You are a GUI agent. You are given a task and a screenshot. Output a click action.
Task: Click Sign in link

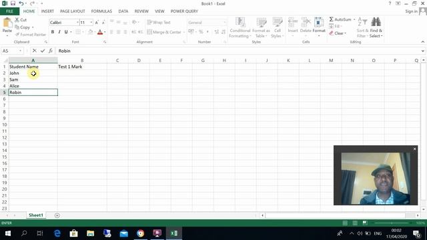coord(411,11)
